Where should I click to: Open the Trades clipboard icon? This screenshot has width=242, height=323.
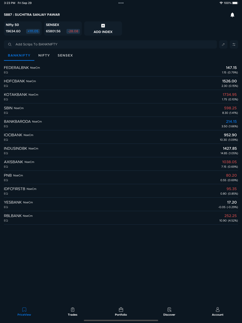coord(73,310)
